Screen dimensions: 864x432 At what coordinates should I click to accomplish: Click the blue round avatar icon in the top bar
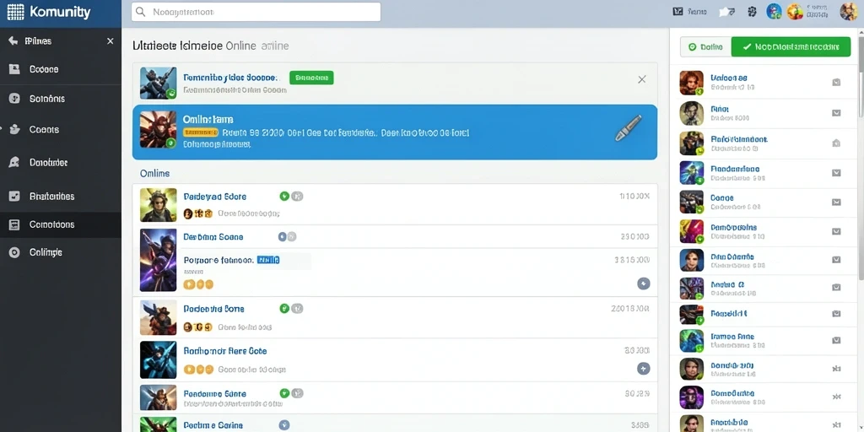(775, 11)
